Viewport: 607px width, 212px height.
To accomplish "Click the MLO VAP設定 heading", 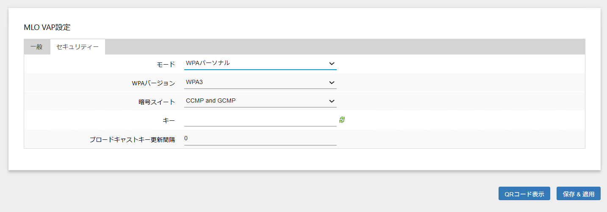I will (47, 27).
